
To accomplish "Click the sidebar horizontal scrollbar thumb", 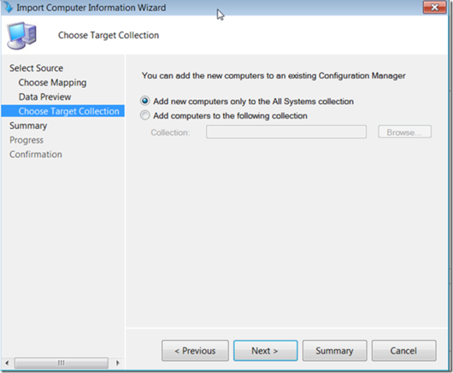I will 61,363.
